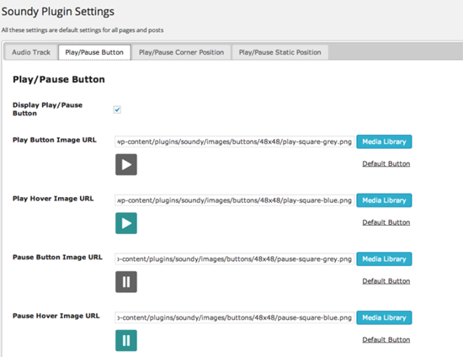Click the Play Hover Image URL label
463x357 pixels.
click(x=53, y=199)
